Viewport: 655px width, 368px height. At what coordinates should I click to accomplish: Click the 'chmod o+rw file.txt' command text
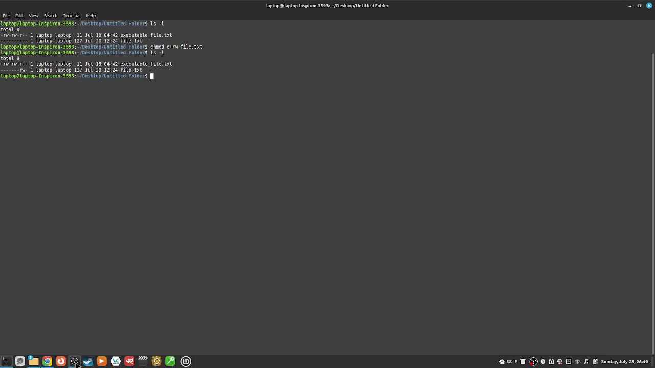coord(176,47)
